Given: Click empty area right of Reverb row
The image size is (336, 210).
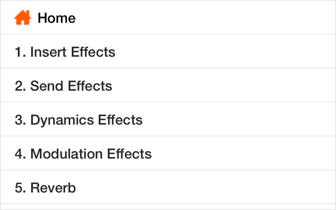Looking at the screenshot, I should point(227,188).
